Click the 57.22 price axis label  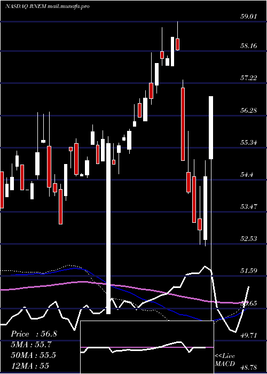[x=248, y=78]
